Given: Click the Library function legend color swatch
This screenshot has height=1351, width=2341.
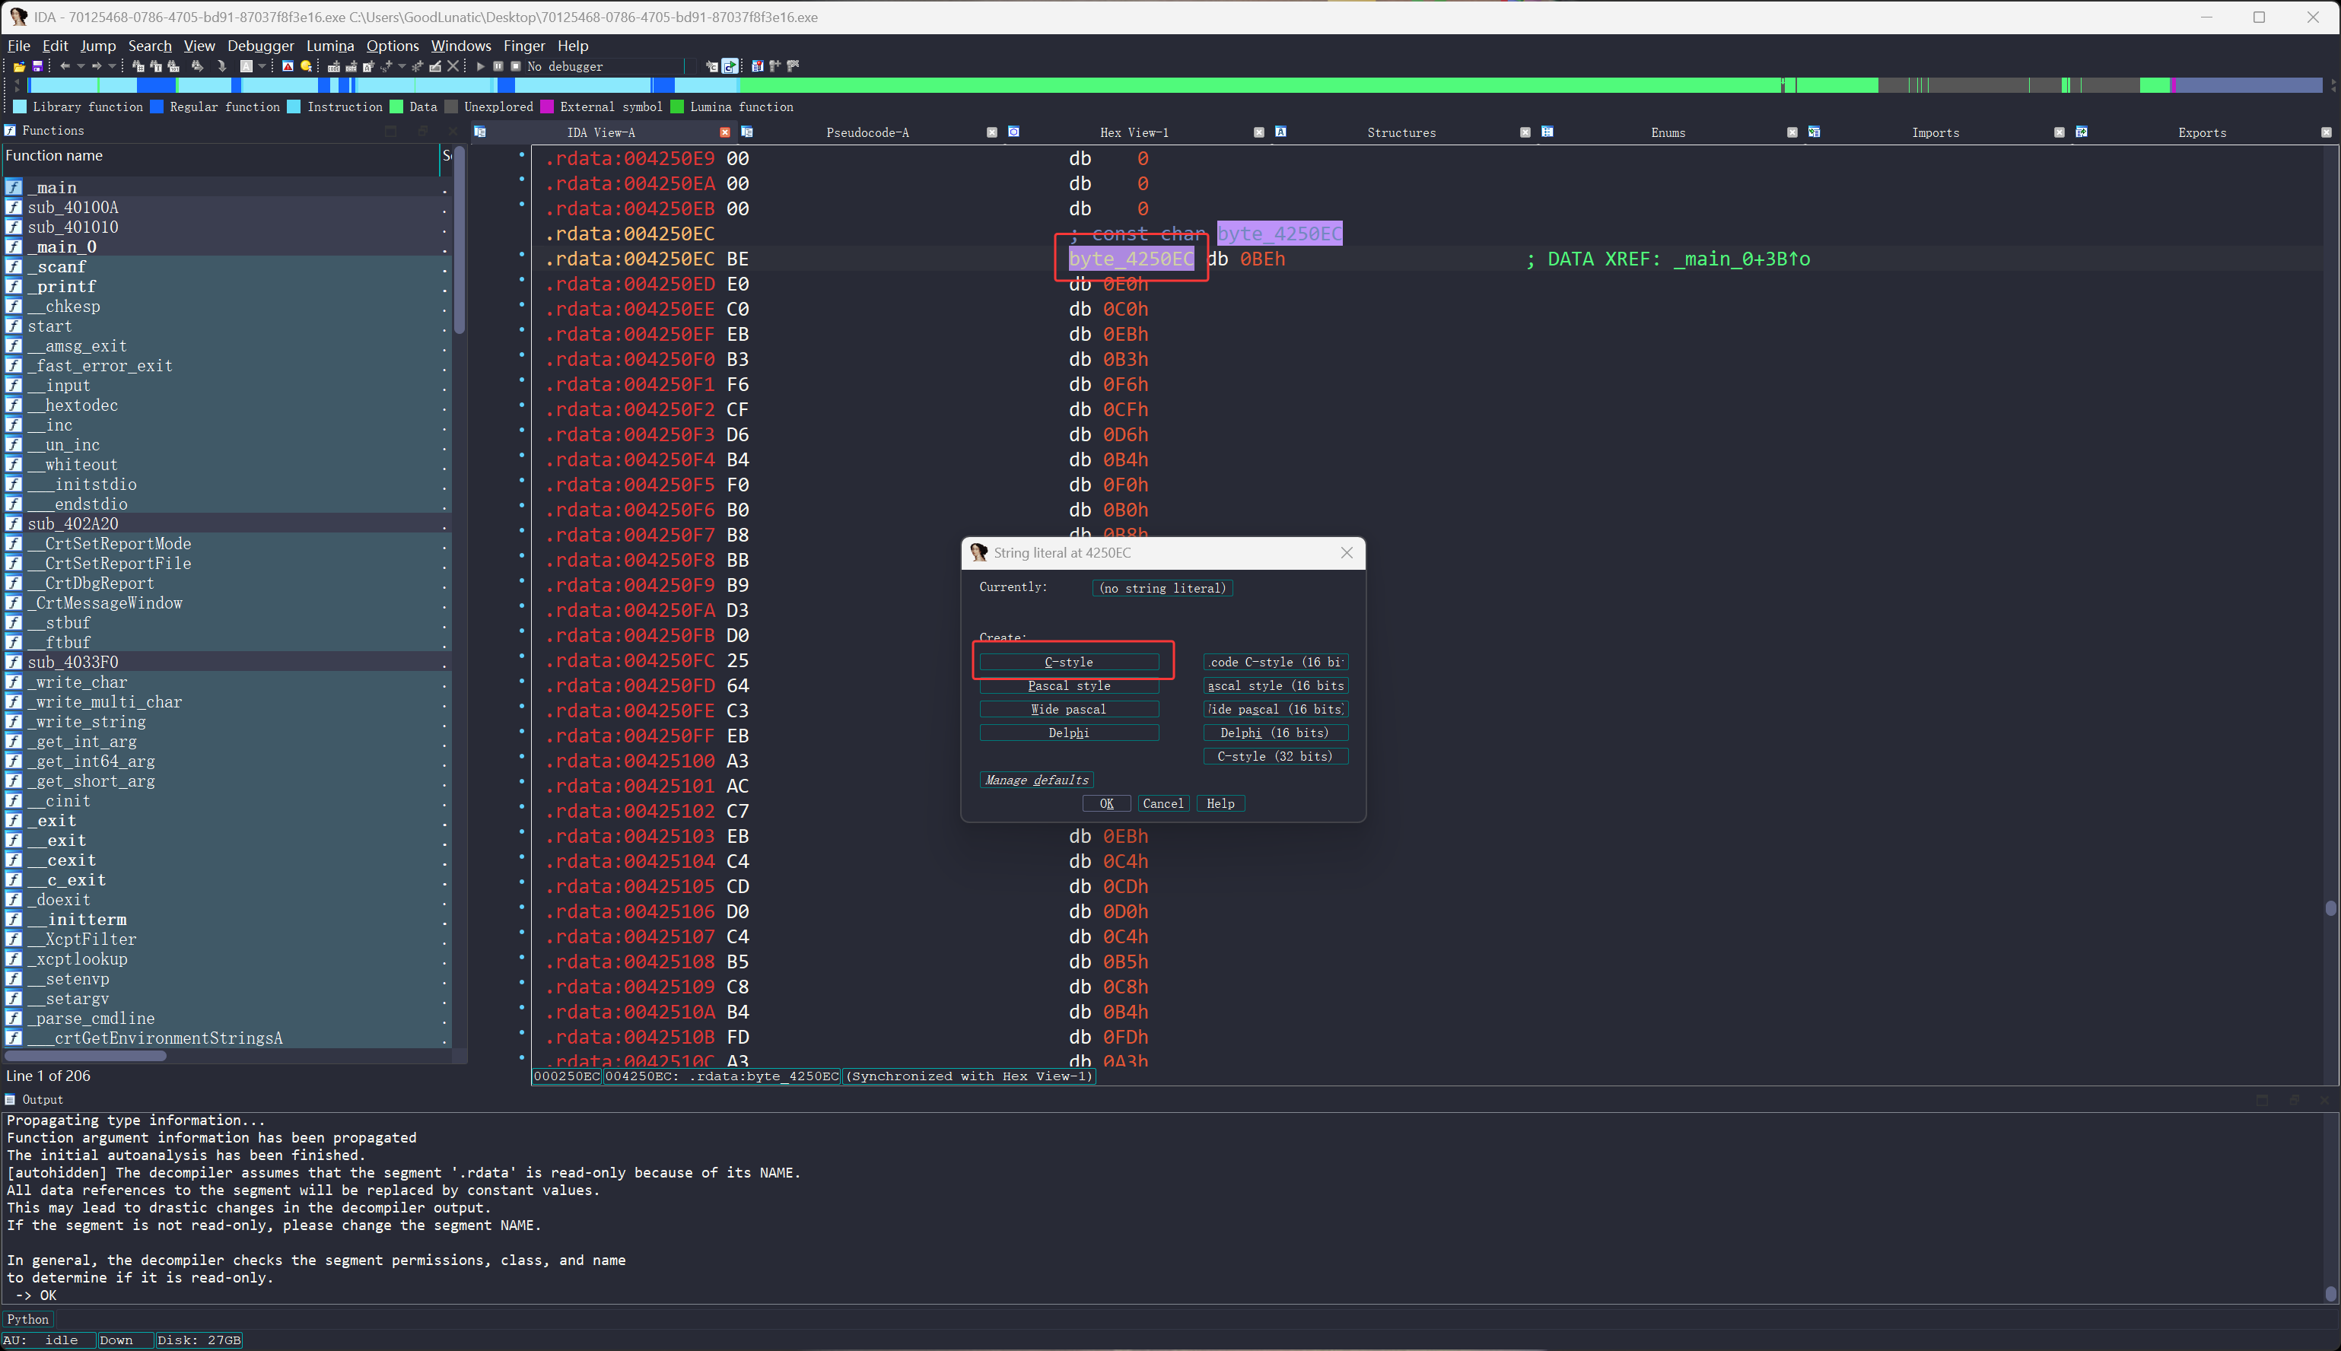Looking at the screenshot, I should 20,106.
